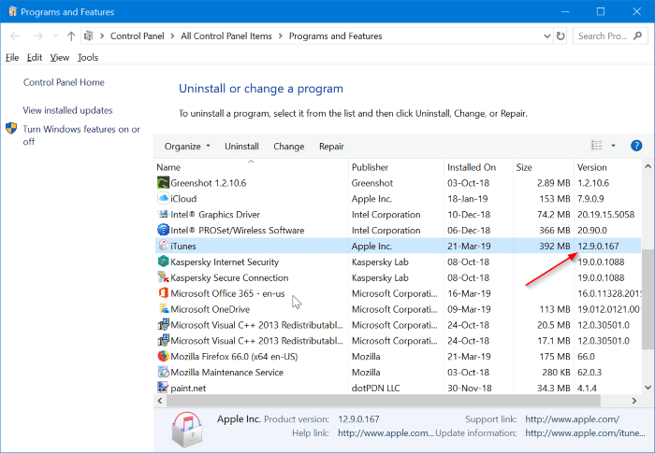Click iTunes version 12.9.0.167 cell

[x=598, y=246]
